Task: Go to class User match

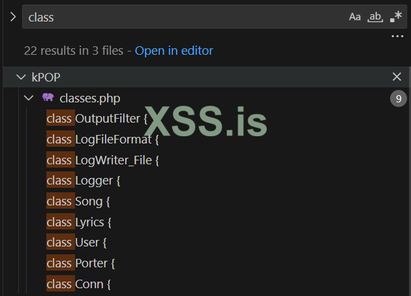Action: pyautogui.click(x=76, y=243)
